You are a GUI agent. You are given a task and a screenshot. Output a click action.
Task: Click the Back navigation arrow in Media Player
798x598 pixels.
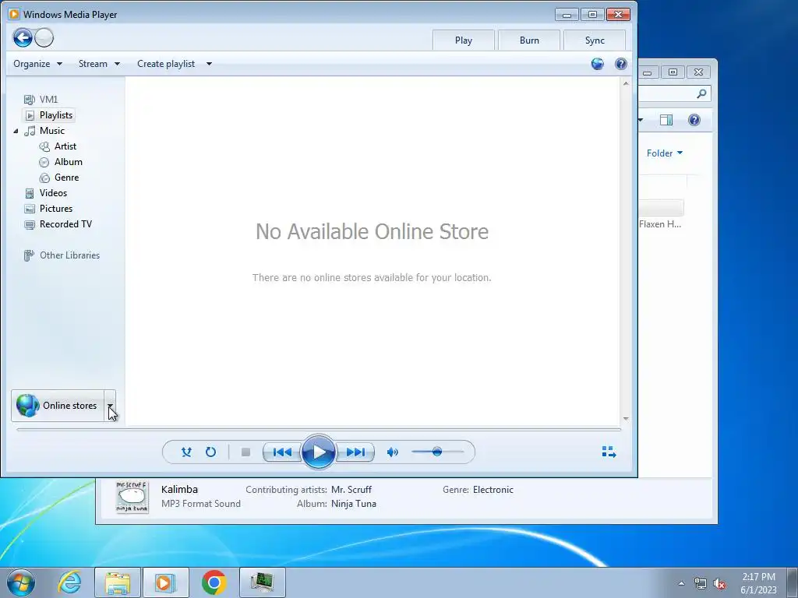(23, 37)
